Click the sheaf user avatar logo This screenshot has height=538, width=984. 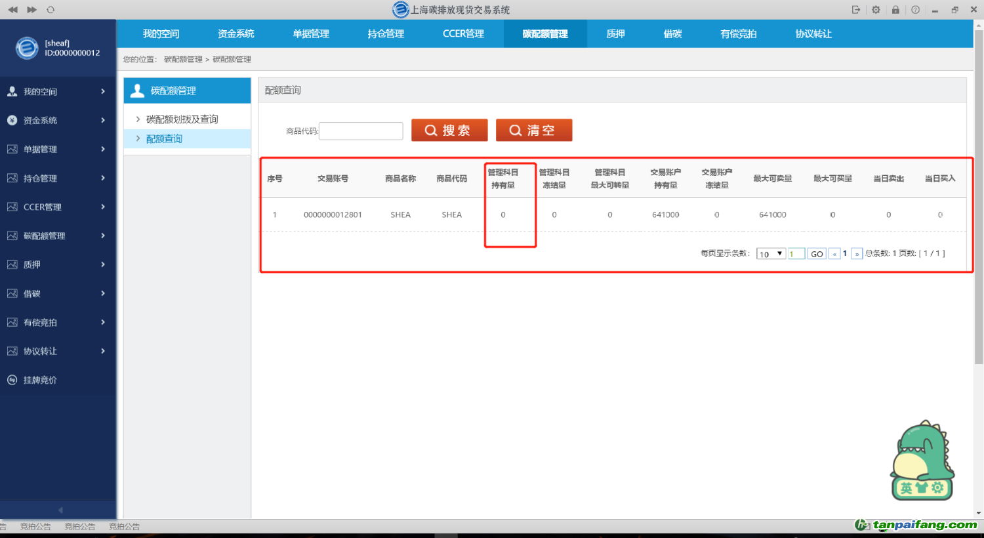[27, 48]
